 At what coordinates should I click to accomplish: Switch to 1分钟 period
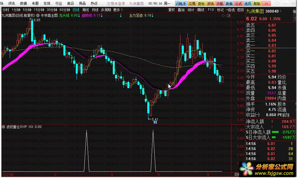[16, 10]
